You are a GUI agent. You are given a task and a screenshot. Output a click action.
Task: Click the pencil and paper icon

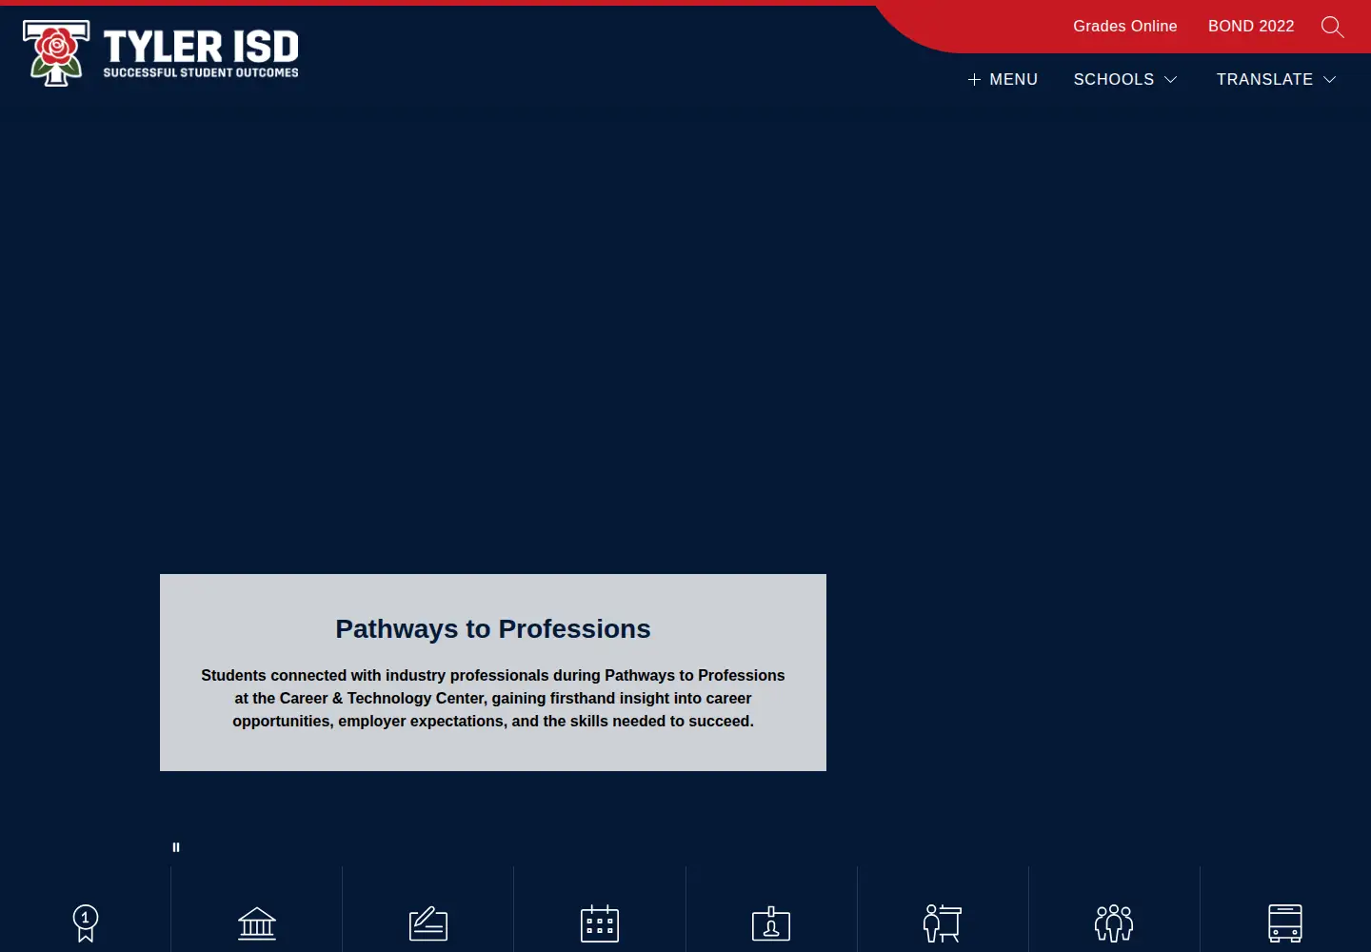428,923
